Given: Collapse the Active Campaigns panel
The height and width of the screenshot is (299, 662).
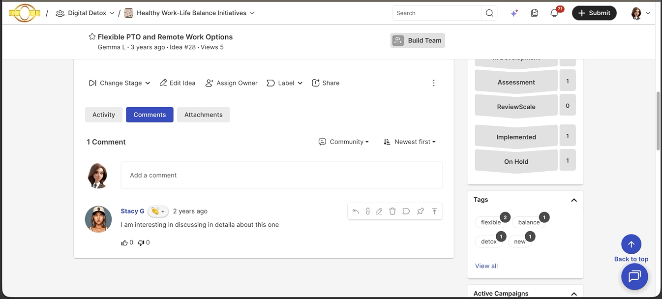Looking at the screenshot, I should (573, 294).
